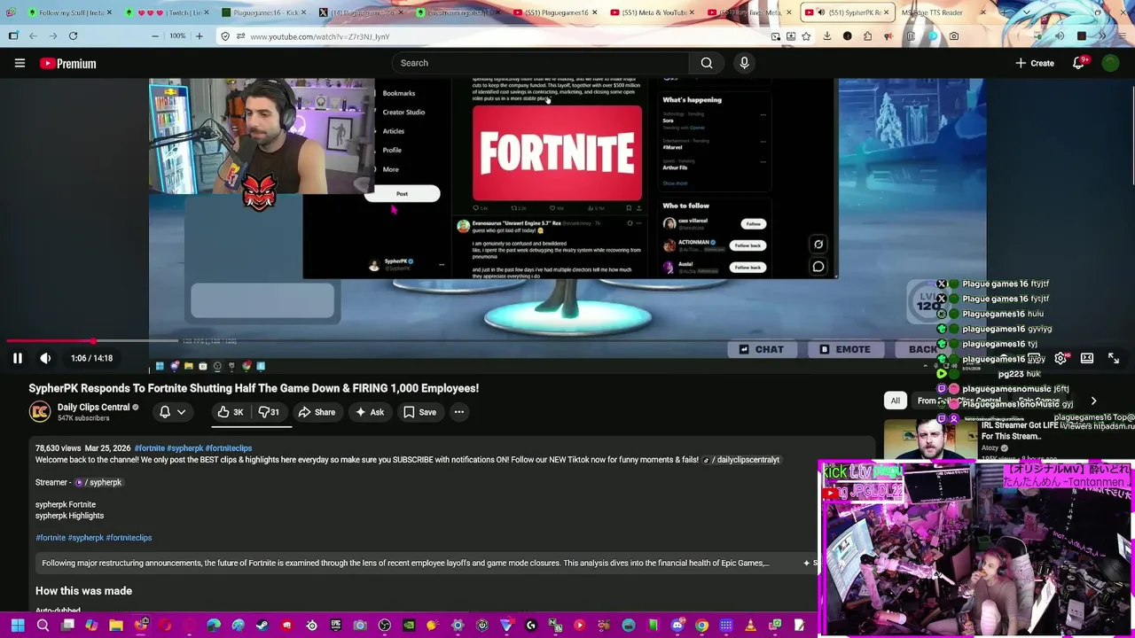Open VLC media player from taskbar
Screen dimensions: 1135x638
pyautogui.click(x=750, y=626)
